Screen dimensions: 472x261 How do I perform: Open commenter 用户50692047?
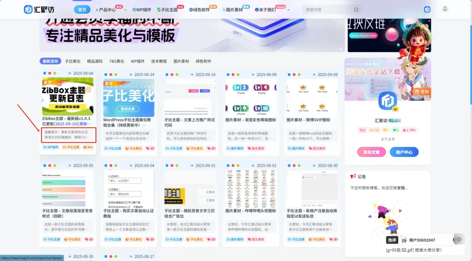point(422,240)
